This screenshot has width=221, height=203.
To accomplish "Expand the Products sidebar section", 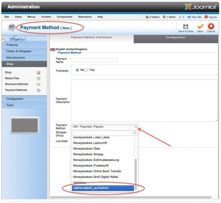I will pos(24,45).
